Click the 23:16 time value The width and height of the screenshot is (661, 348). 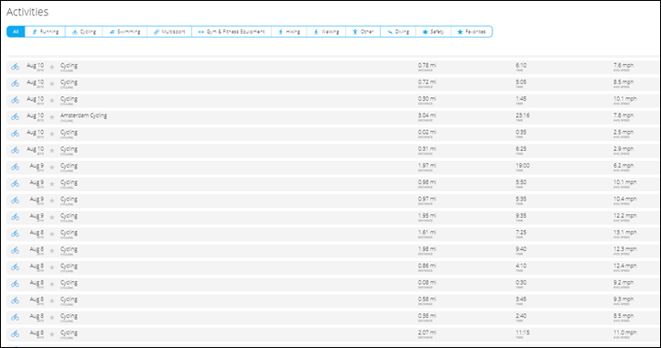[x=523, y=115]
